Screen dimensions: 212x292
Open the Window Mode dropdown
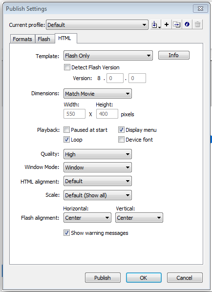tap(98, 167)
